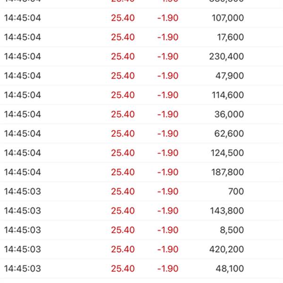Click the -1.90 change on the 36,000 row
283x283 pixels.
(167, 115)
